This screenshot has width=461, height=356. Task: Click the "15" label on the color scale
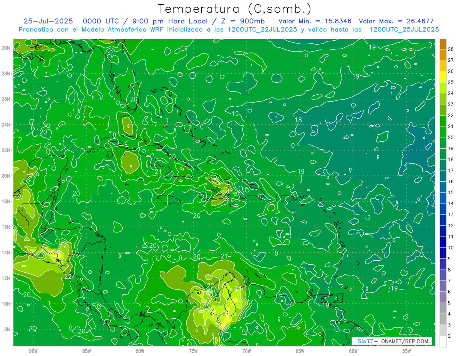pyautogui.click(x=451, y=192)
